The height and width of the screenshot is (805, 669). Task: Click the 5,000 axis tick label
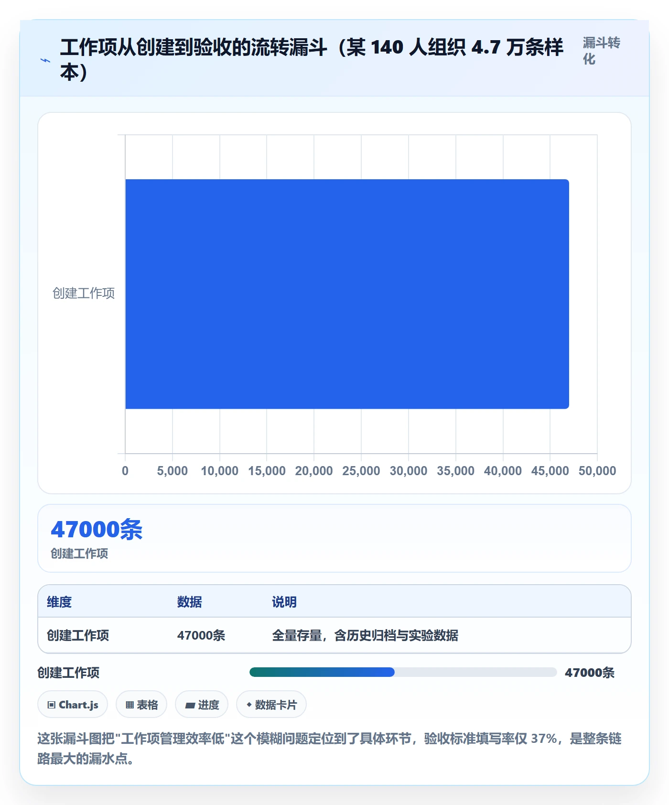[173, 471]
